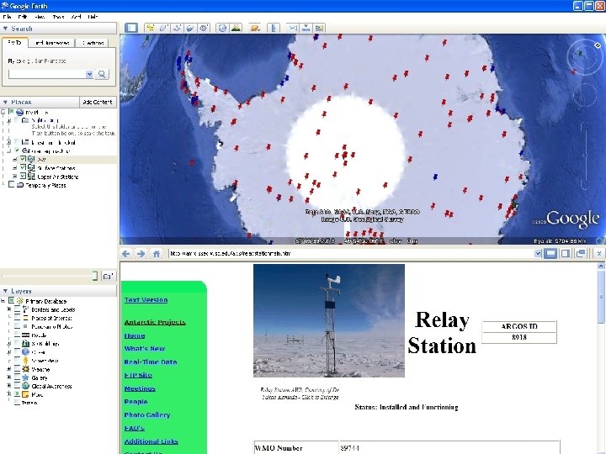Uncheck the AWS places checkbox
Viewport: 606px width, 454px height.
pos(24,159)
